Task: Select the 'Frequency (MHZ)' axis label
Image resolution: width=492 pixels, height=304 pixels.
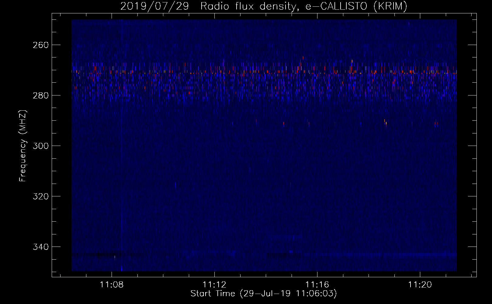Action: (23, 146)
